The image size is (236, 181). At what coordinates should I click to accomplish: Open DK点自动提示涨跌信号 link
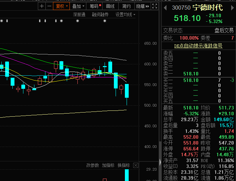pos(198,46)
